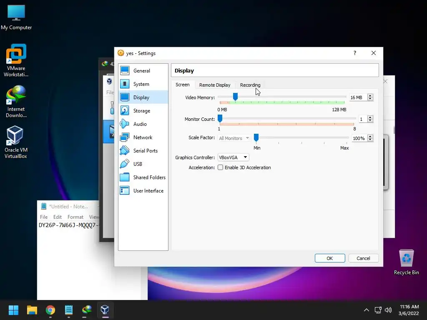Open Audio settings category
The image size is (427, 320).
[x=143, y=124]
